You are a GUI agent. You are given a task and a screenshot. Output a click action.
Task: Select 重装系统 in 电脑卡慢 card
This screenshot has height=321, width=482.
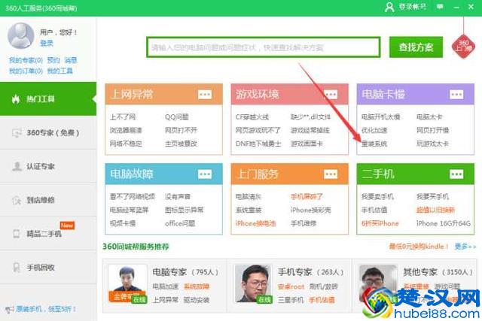click(374, 144)
